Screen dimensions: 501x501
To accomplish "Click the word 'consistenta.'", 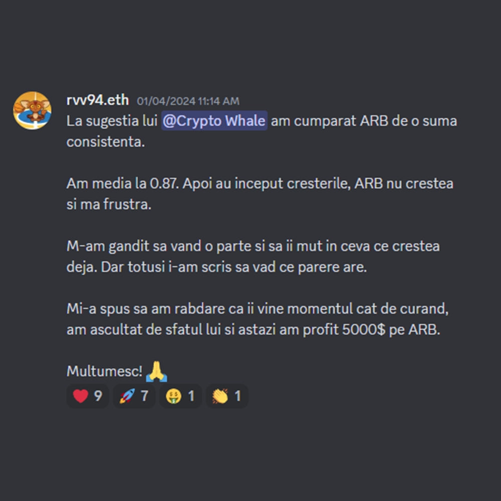I will tap(106, 142).
